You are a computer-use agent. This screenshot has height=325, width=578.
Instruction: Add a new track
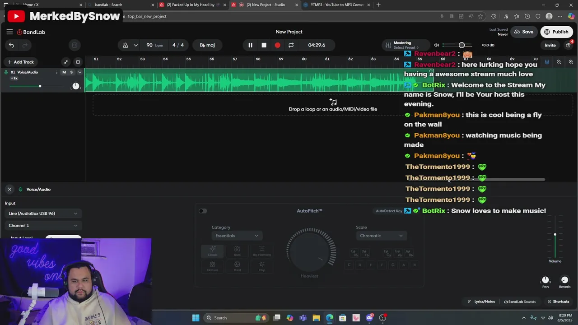[20, 62]
